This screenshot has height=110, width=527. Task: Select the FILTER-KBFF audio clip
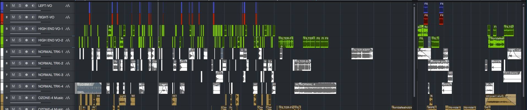tap(362, 54)
